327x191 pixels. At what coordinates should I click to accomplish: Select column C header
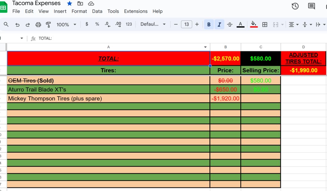point(261,47)
